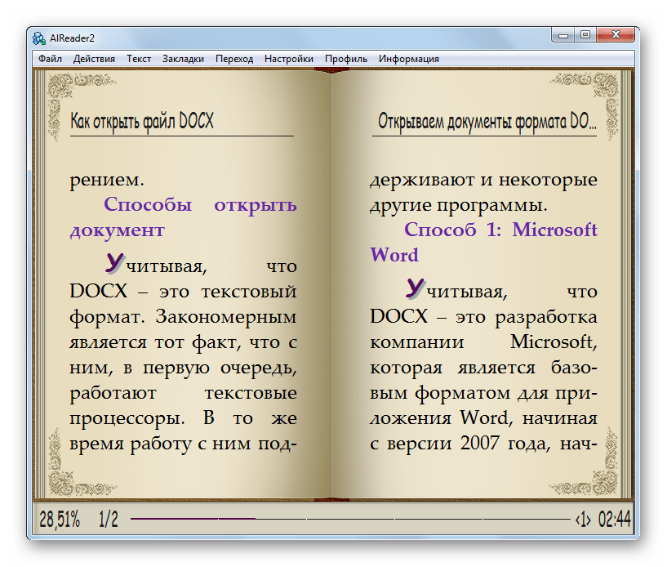
Task: Maximize the AlReader2 window
Action: pyautogui.click(x=585, y=35)
